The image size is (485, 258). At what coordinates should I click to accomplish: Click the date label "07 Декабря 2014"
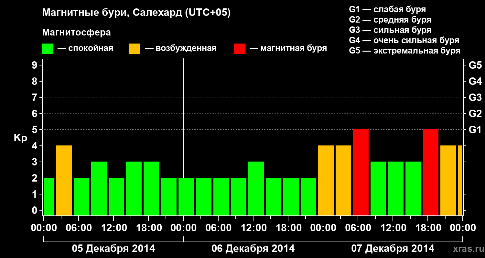click(x=393, y=249)
